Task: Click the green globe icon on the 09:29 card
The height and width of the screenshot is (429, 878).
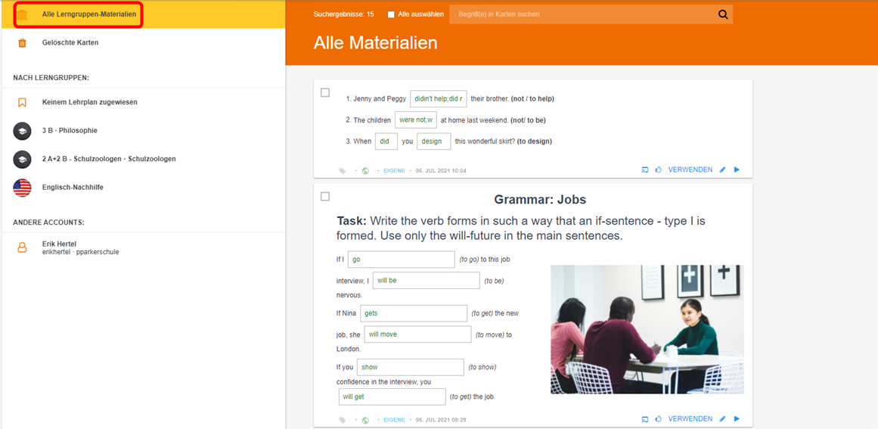Action: click(x=366, y=420)
